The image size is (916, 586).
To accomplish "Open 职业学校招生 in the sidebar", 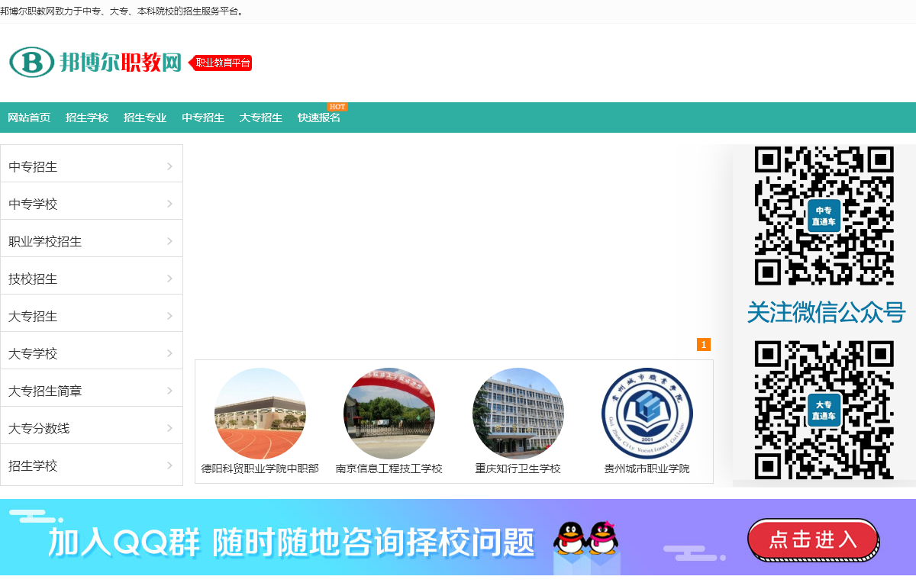I will click(45, 241).
